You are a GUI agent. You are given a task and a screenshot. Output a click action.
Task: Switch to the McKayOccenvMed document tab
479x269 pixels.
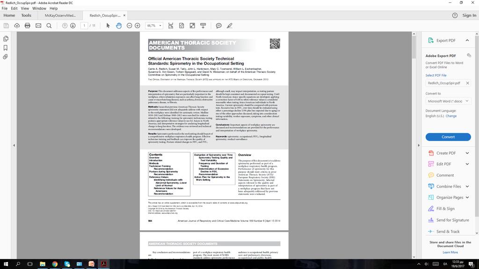pos(60,15)
